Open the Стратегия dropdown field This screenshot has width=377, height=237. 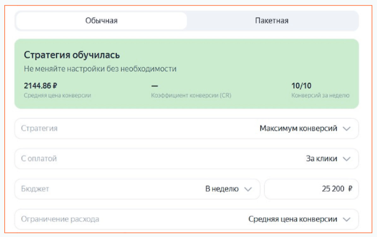[x=186, y=129]
